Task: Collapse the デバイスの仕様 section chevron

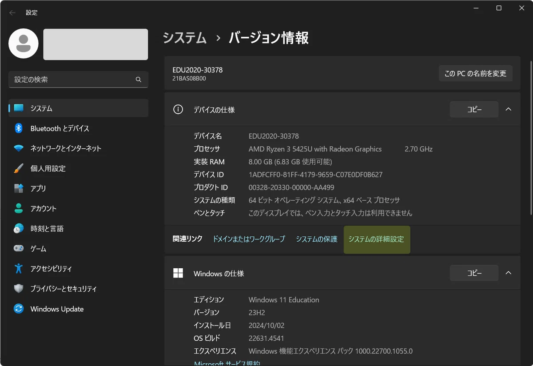Action: tap(509, 109)
